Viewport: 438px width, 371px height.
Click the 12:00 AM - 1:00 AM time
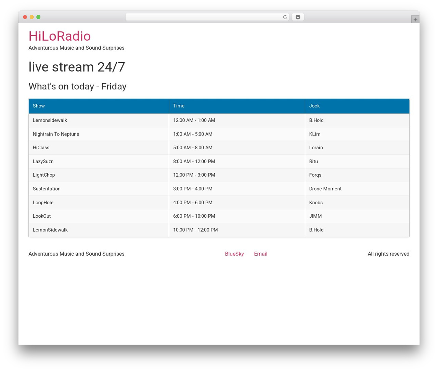[194, 120]
